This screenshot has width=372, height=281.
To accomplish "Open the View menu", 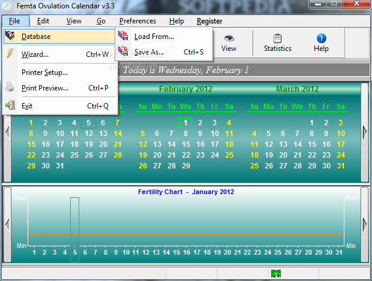I will (74, 21).
